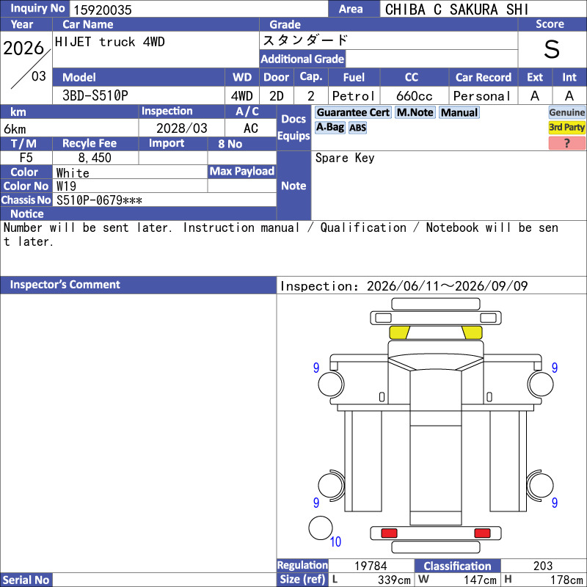587x587 pixels.
Task: Click the door value 2D
Action: [x=277, y=96]
